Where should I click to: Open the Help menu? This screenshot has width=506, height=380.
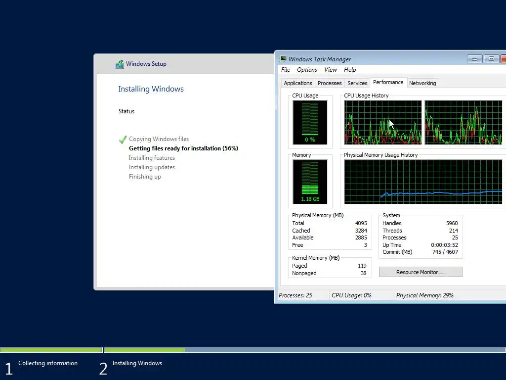coord(350,70)
